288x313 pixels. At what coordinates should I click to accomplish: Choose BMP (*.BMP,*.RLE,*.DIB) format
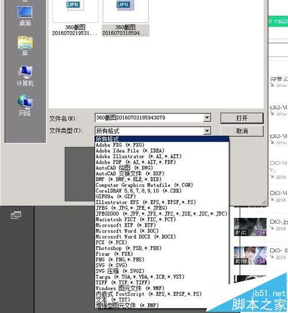(x=162, y=179)
